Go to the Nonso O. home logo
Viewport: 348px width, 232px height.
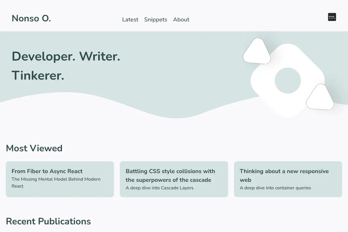tap(31, 18)
